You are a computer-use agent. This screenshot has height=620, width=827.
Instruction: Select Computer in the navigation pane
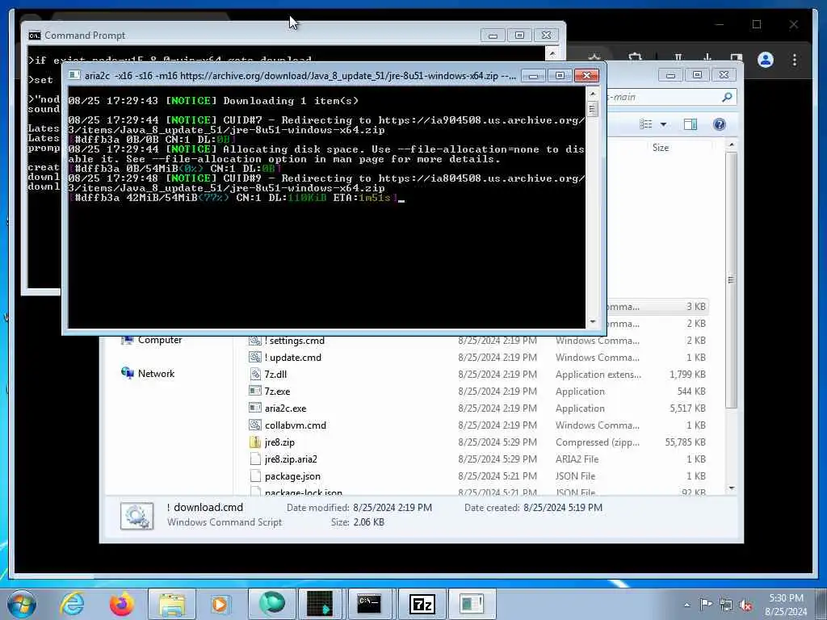coord(151,340)
